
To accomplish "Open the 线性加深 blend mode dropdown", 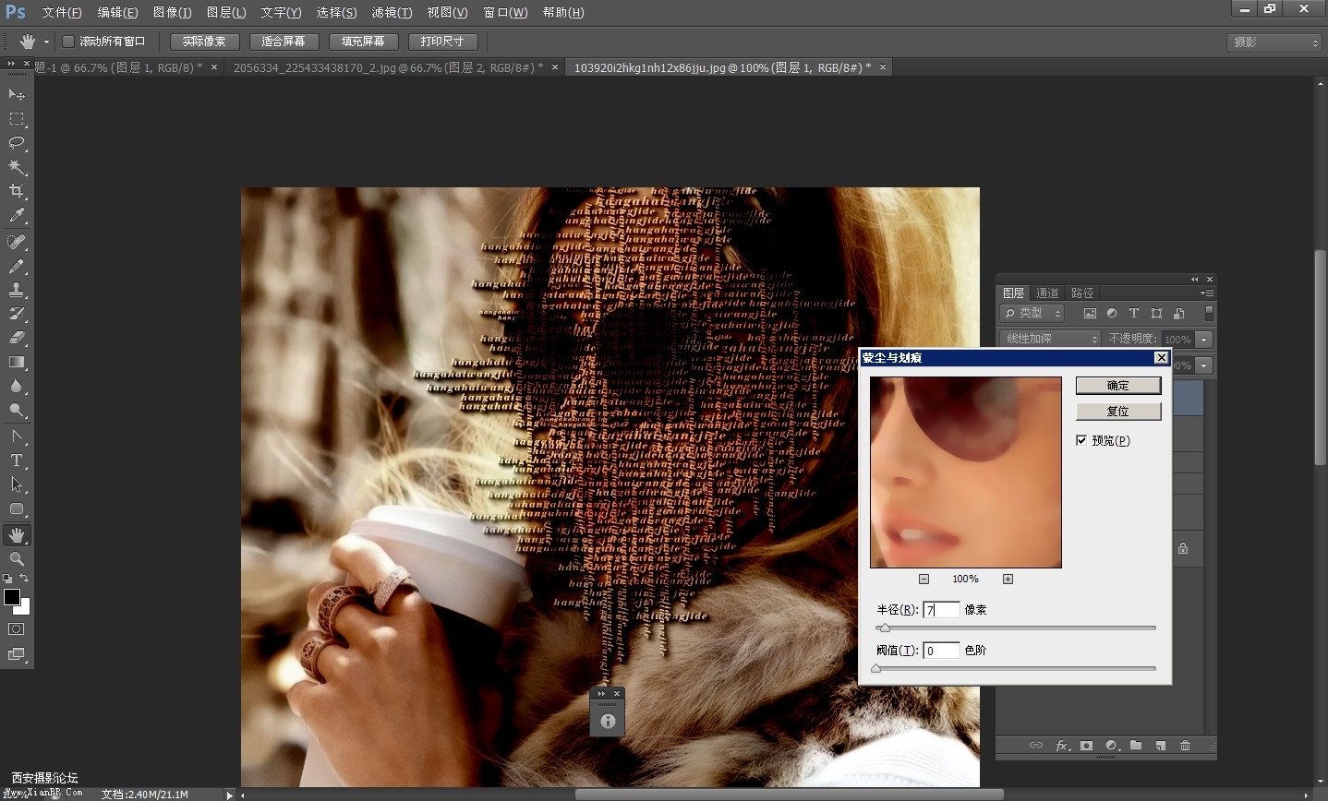I will (1050, 339).
